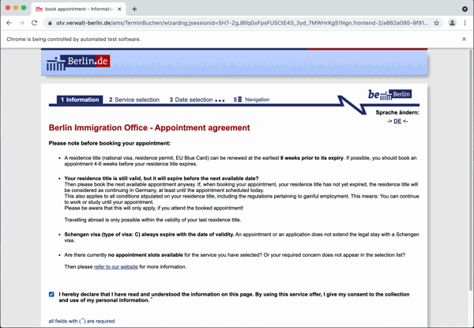Open 'refer to our website' link
The image size is (474, 328).
pos(116,266)
